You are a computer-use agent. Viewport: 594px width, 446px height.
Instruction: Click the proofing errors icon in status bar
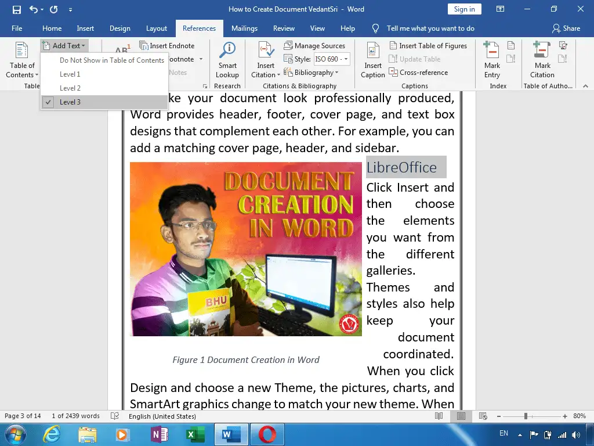pyautogui.click(x=115, y=416)
